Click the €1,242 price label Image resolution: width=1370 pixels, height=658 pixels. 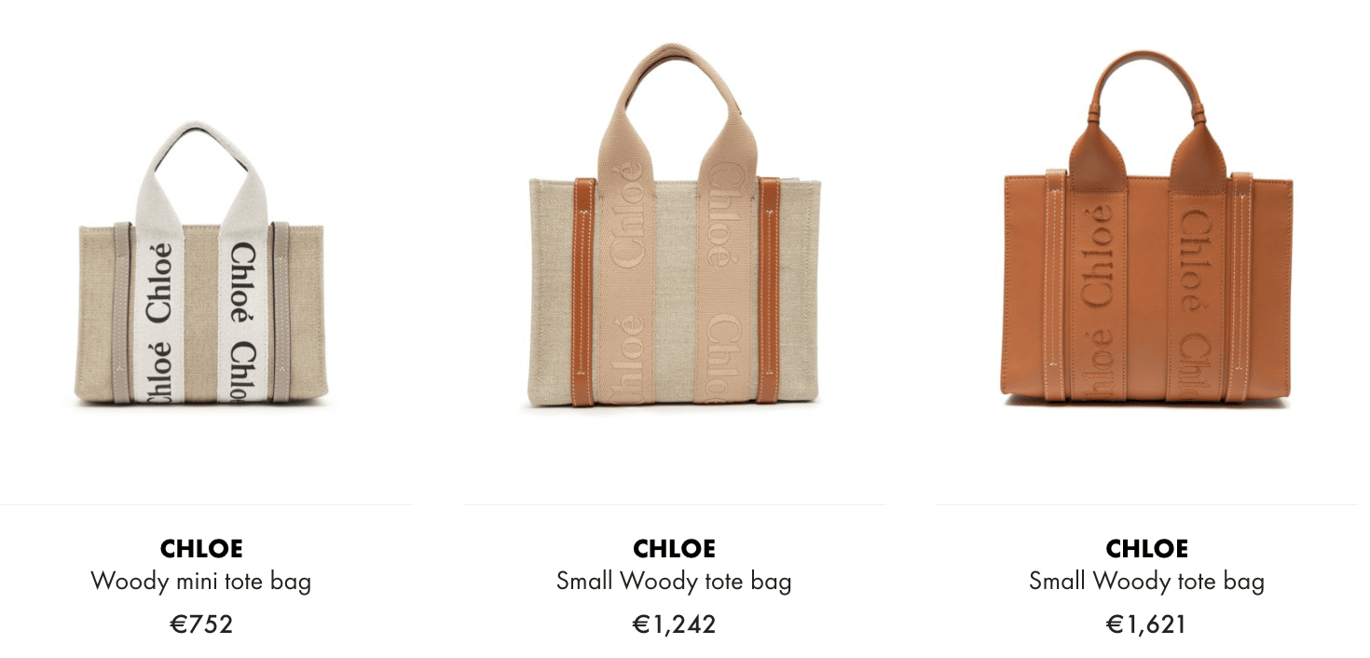click(x=674, y=624)
